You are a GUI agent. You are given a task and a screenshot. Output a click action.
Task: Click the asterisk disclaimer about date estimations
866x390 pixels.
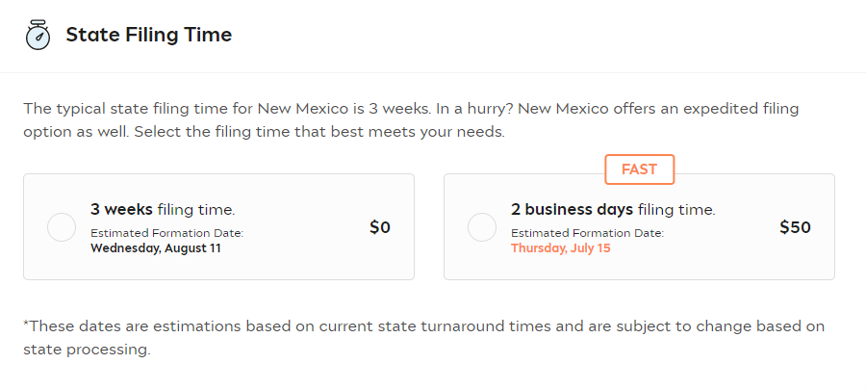click(423, 326)
